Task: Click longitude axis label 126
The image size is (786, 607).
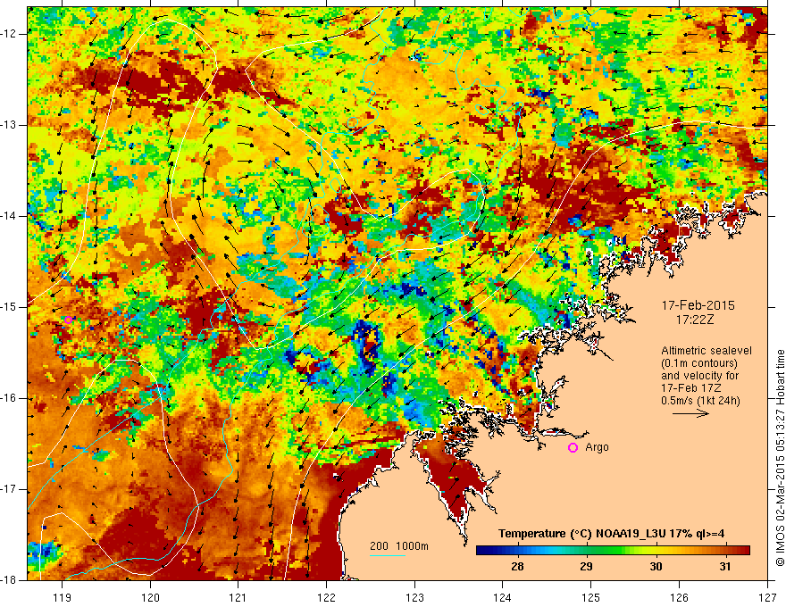Action: pyautogui.click(x=679, y=597)
